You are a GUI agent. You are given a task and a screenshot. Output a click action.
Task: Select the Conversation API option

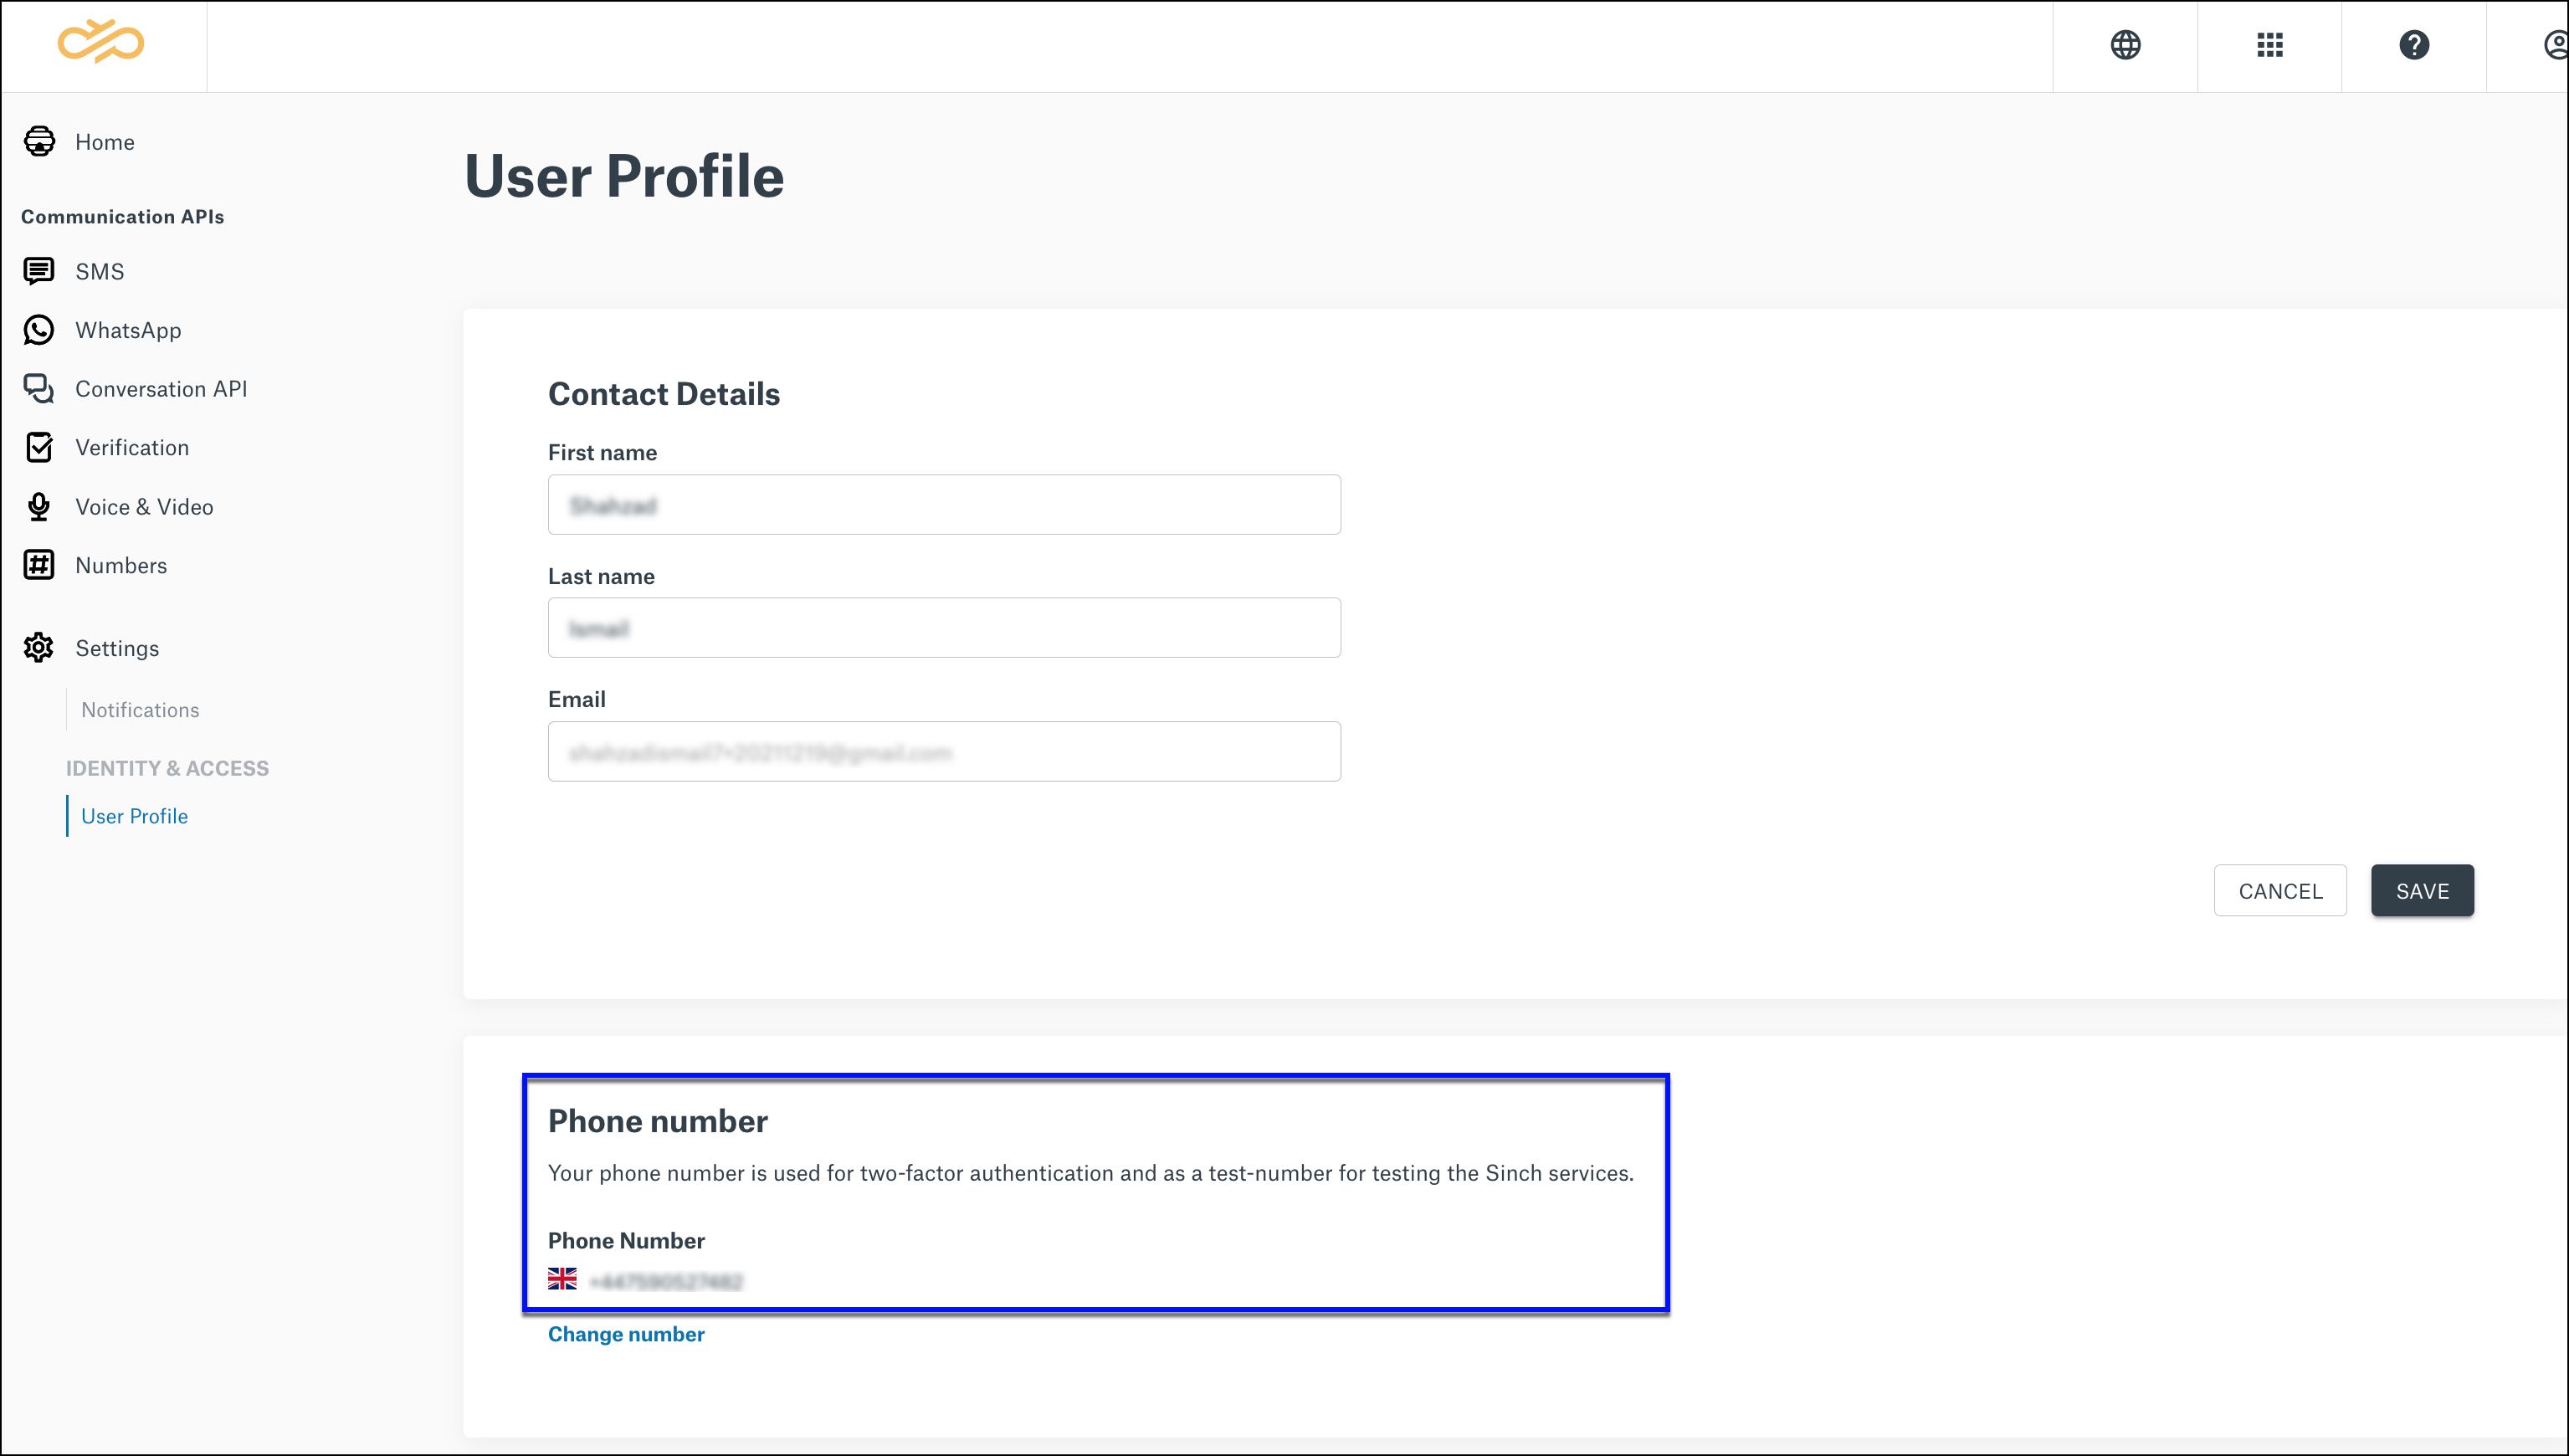coord(159,387)
